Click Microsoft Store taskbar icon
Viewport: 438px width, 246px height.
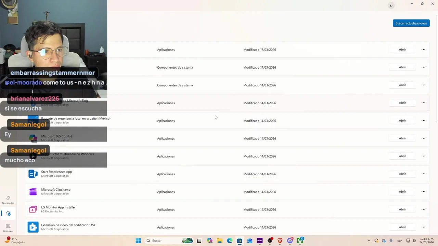(240, 241)
